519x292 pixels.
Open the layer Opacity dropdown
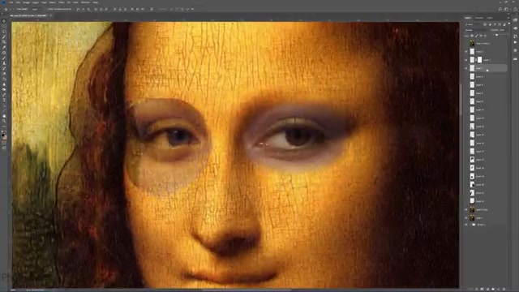503,30
